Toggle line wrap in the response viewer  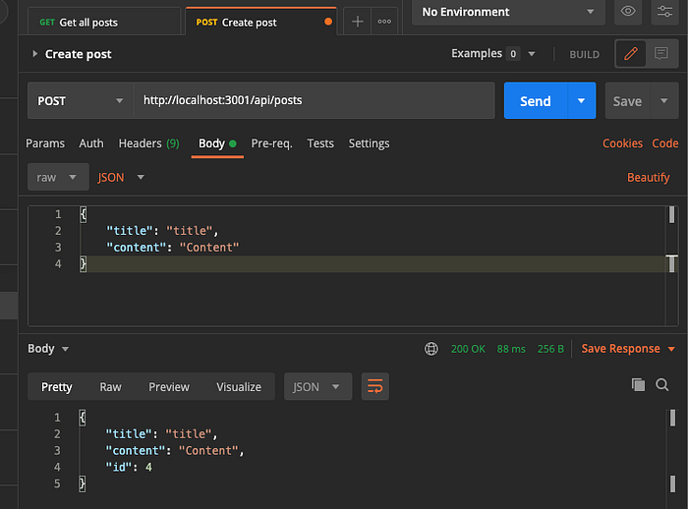tap(375, 386)
